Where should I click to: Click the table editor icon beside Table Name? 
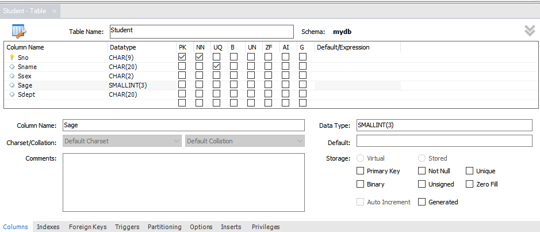(x=18, y=31)
